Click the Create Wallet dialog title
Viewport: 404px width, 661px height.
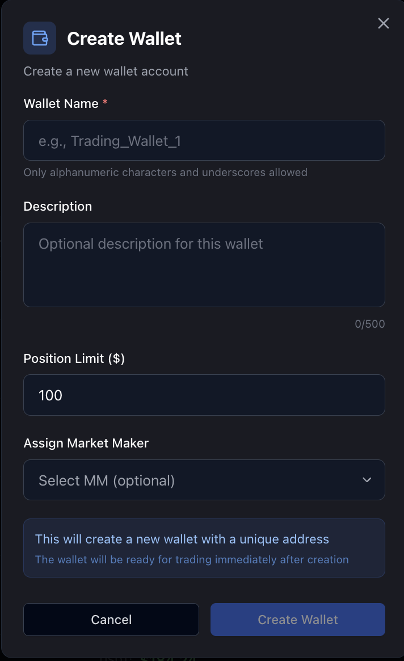pos(124,39)
